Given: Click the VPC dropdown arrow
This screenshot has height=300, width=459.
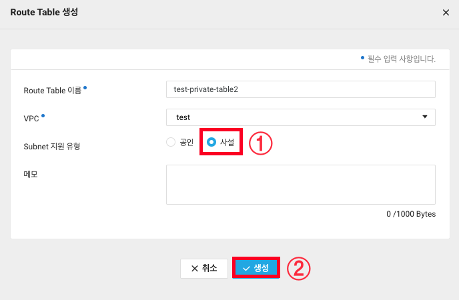Looking at the screenshot, I should (x=425, y=117).
